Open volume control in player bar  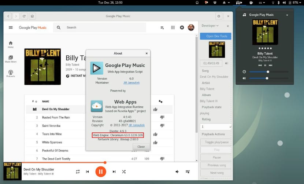coord(177,172)
